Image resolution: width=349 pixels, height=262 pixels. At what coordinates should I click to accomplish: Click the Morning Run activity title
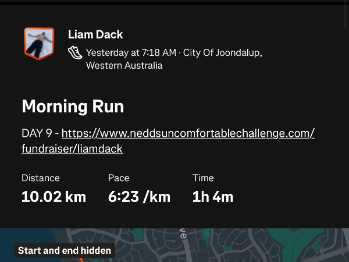tap(73, 107)
